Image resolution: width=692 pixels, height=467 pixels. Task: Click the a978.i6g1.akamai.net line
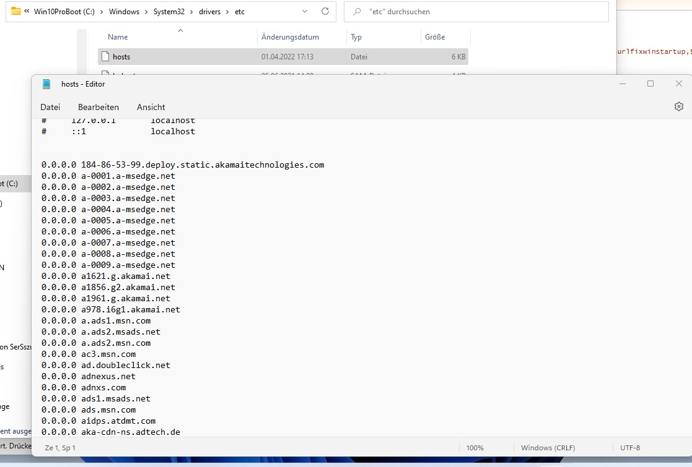[111, 309]
